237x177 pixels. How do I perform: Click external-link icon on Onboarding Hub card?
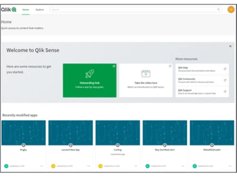114,66
